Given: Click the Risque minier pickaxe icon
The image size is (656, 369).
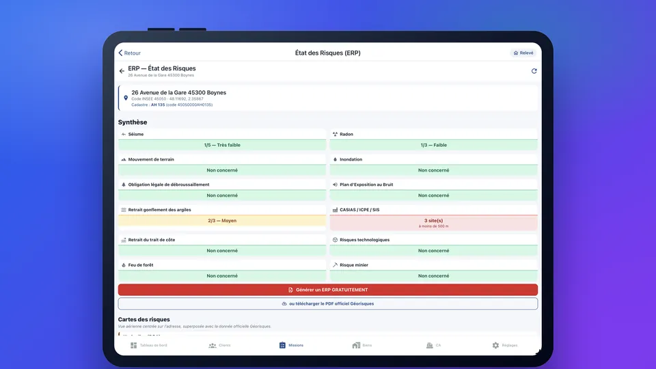Looking at the screenshot, I should point(335,265).
